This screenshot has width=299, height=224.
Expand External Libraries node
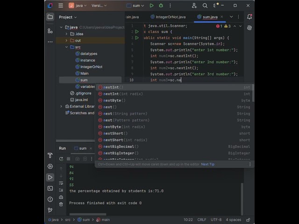[61, 106]
